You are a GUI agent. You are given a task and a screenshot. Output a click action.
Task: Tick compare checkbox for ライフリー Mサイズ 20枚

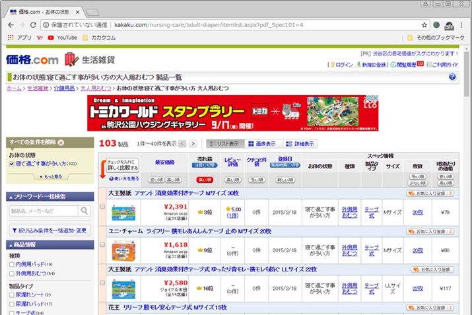102,244
